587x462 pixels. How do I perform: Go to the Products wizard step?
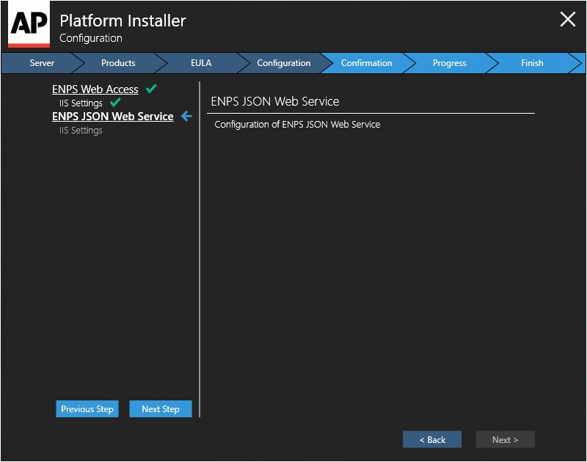(118, 63)
